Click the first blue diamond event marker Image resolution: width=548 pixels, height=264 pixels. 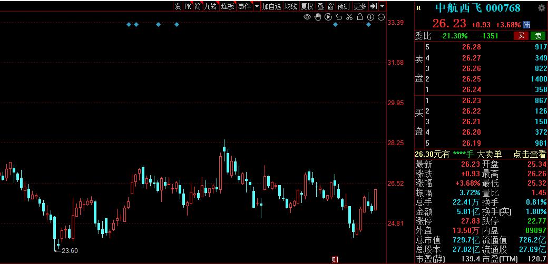(x=129, y=24)
